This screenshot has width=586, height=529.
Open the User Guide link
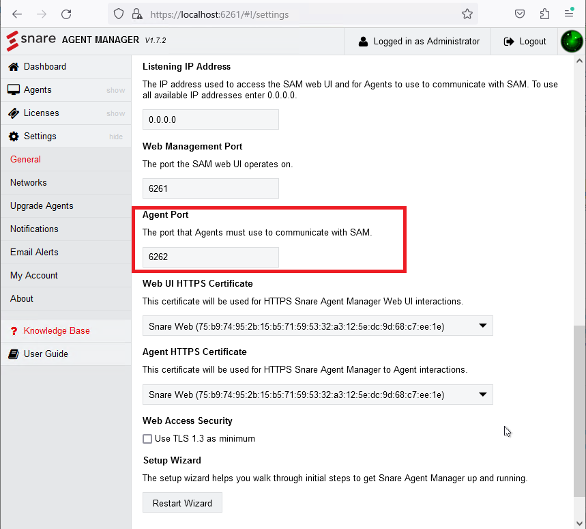65,354
